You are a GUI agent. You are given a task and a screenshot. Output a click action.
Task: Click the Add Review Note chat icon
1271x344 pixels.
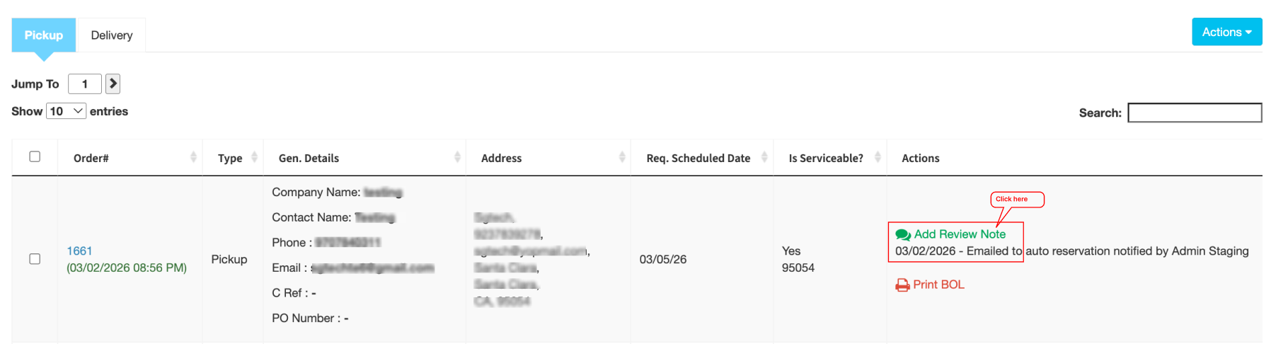pos(903,234)
